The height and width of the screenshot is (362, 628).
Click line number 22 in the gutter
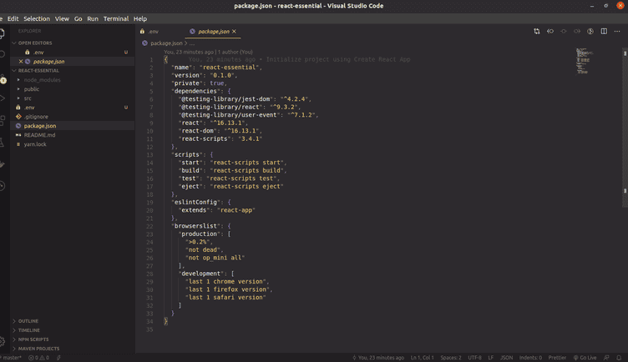tap(149, 226)
